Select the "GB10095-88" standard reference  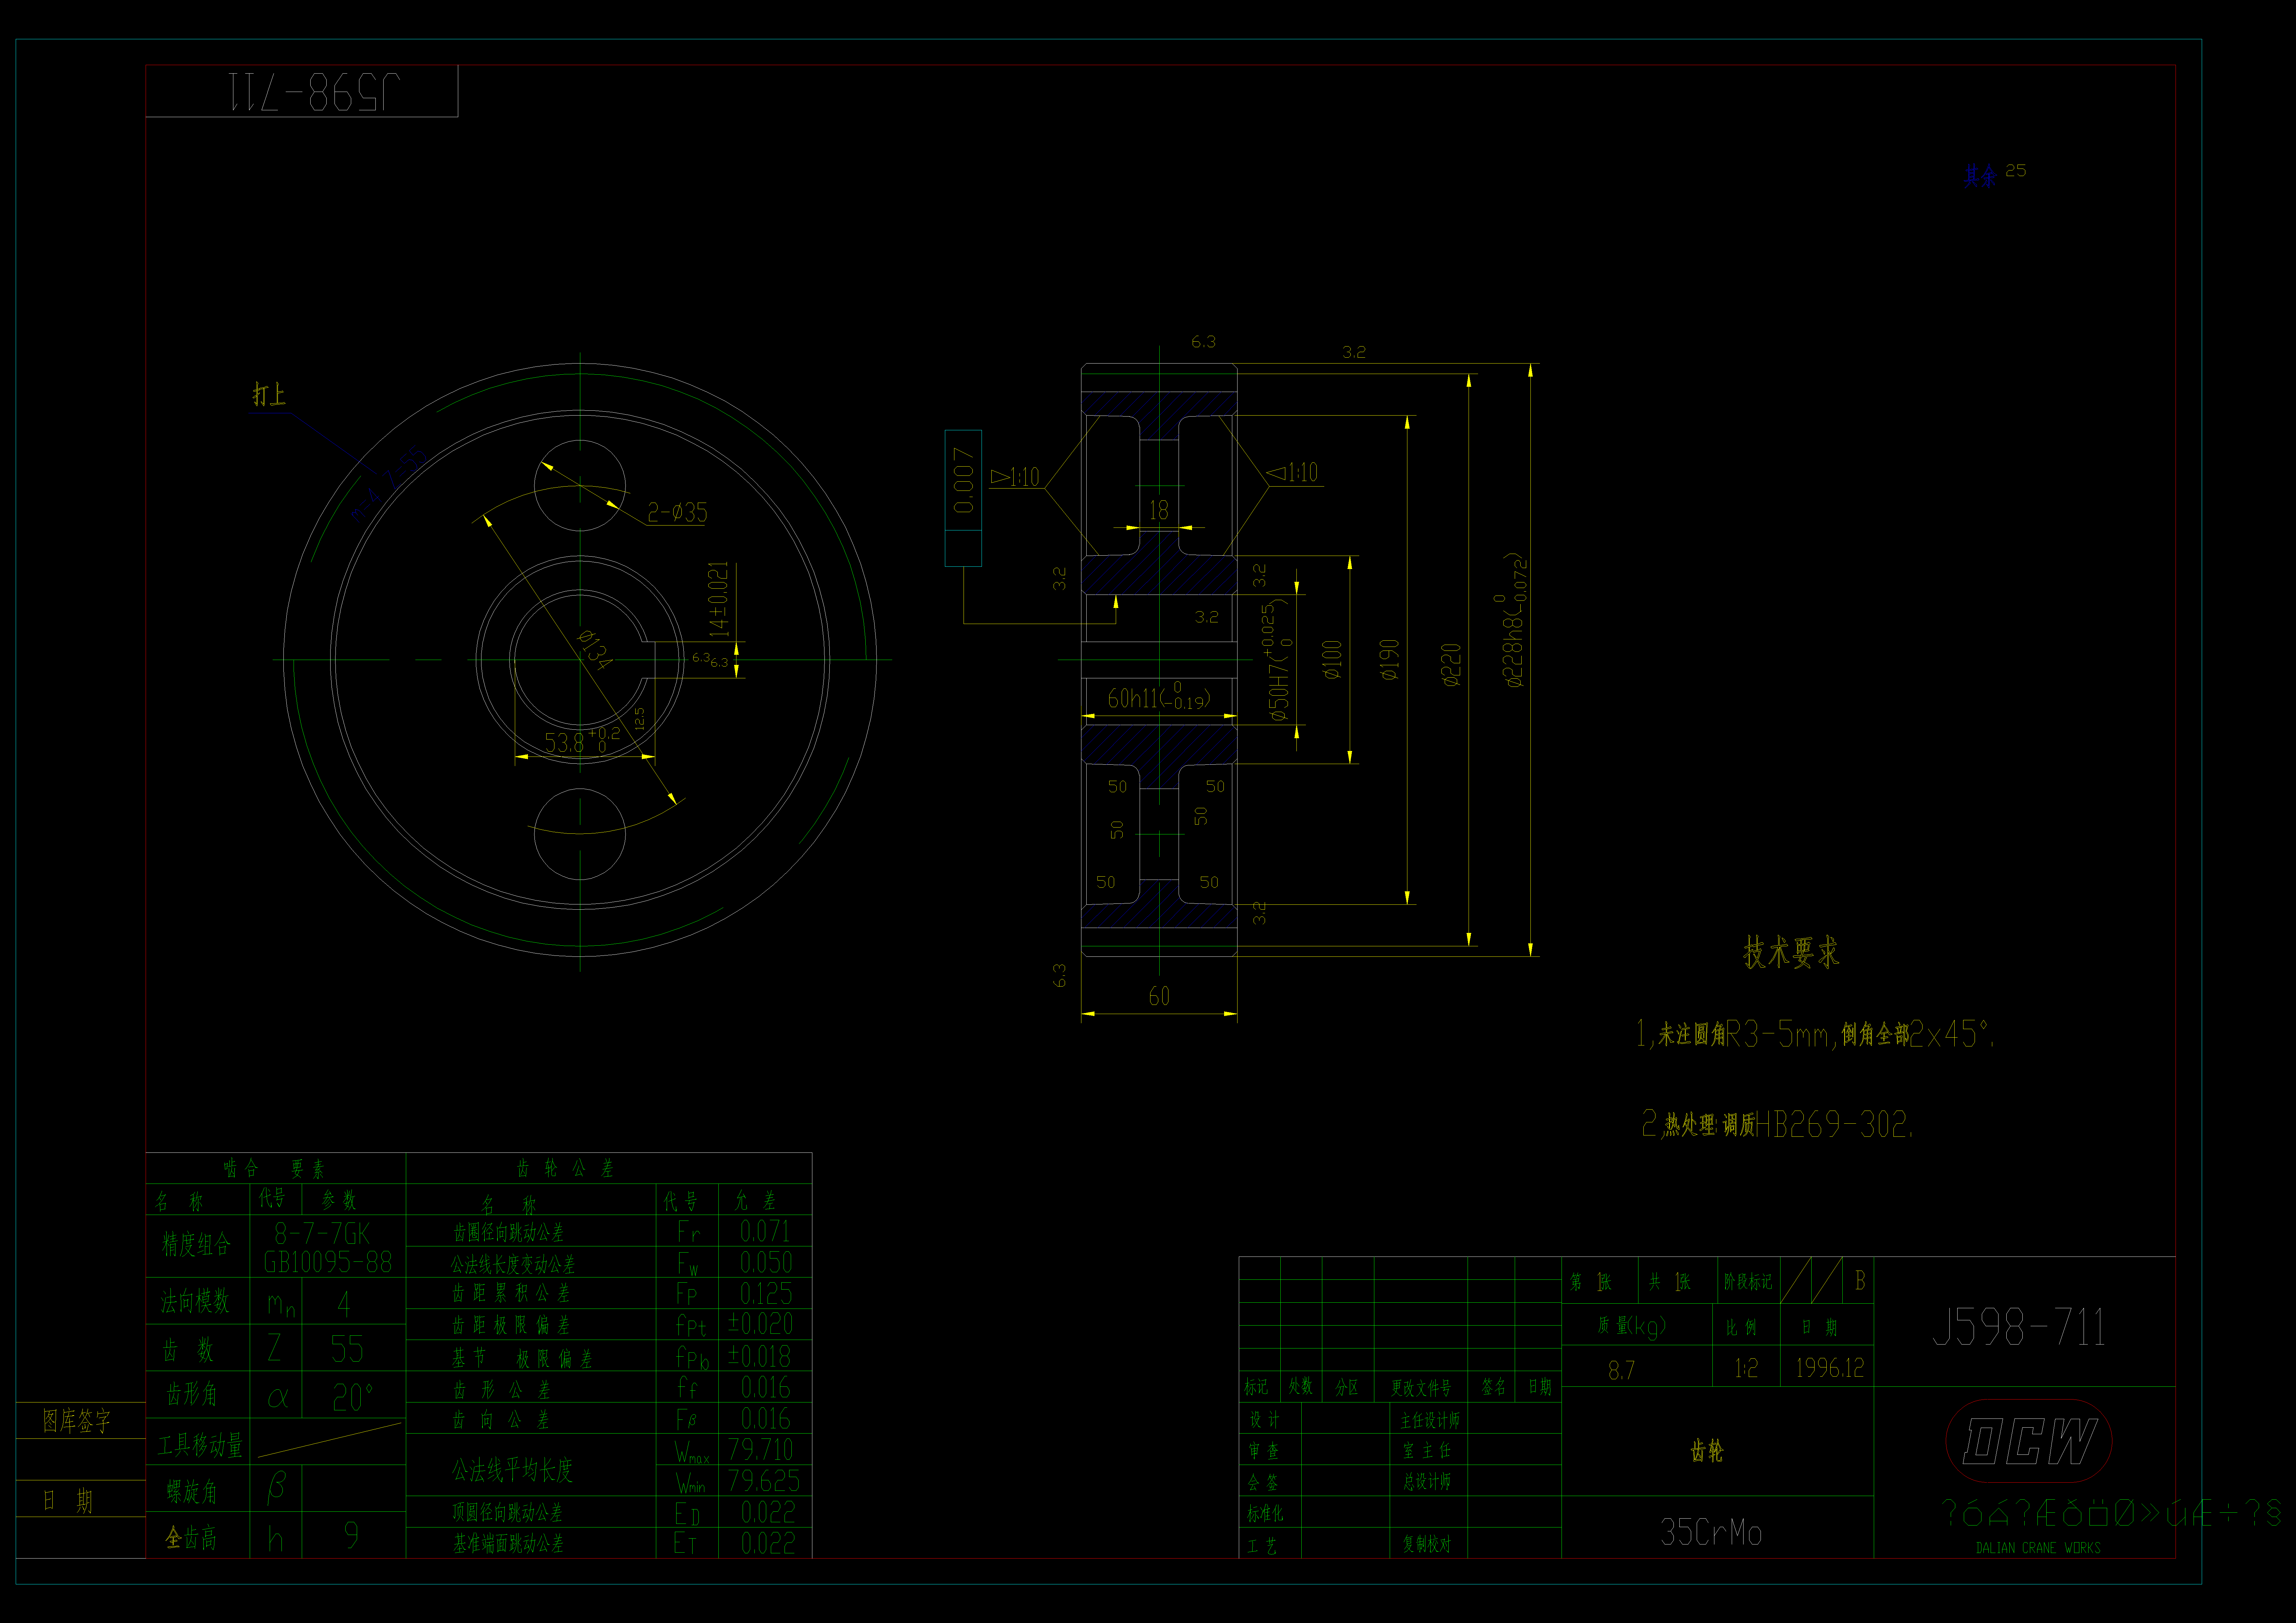(328, 1262)
